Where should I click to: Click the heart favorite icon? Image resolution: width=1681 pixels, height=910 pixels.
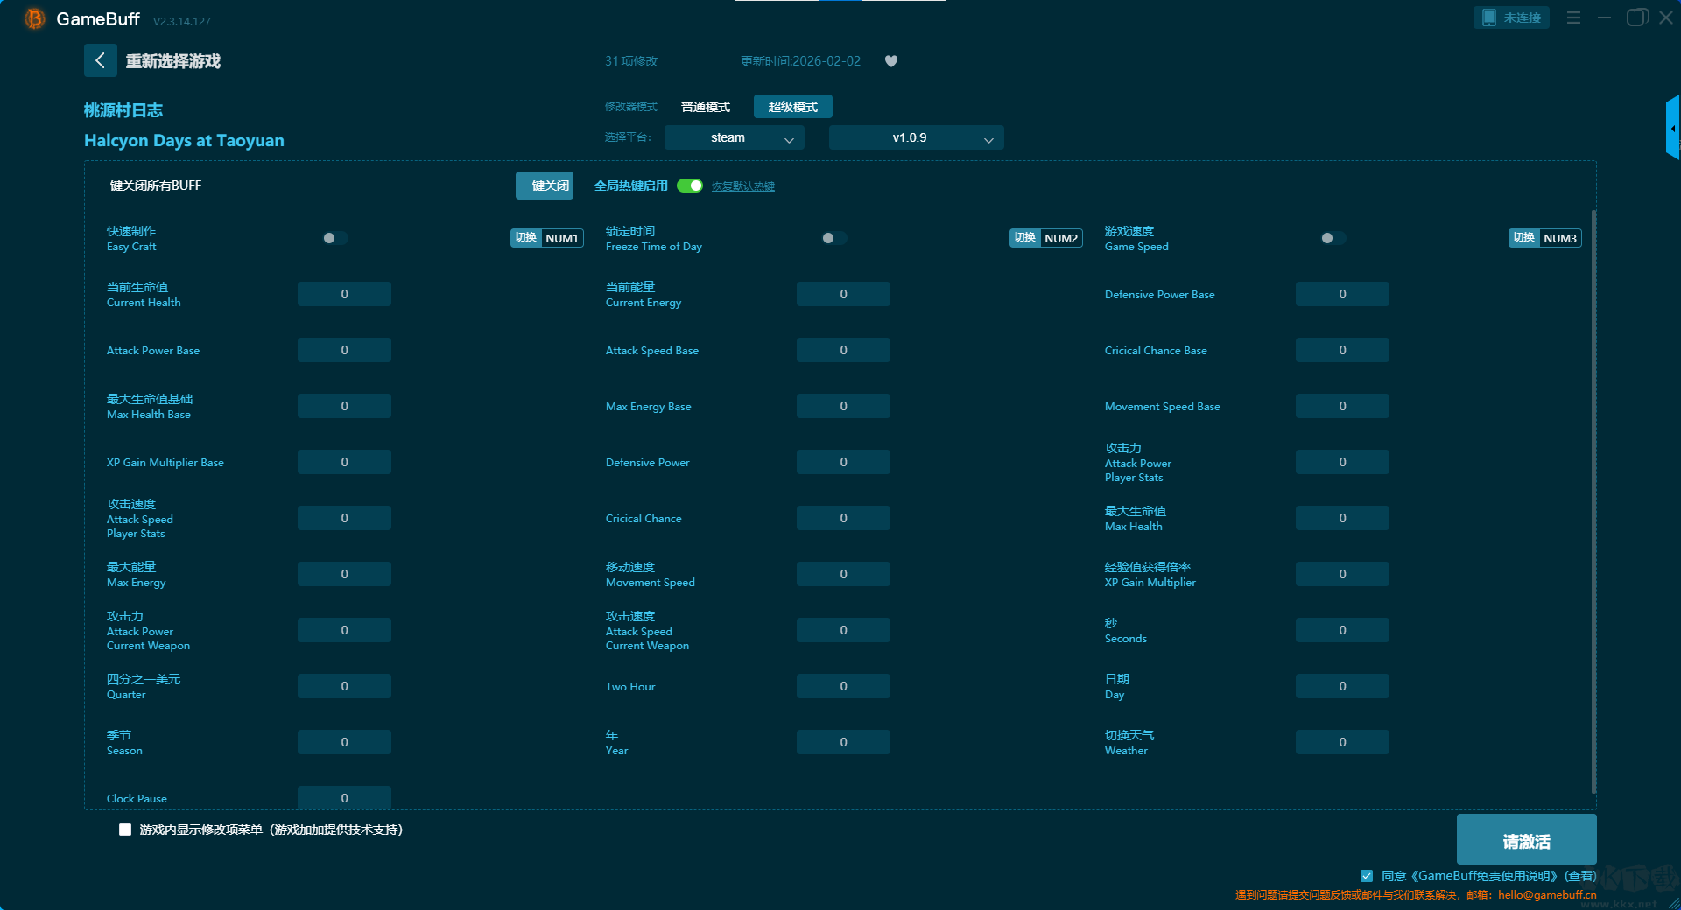tap(891, 61)
